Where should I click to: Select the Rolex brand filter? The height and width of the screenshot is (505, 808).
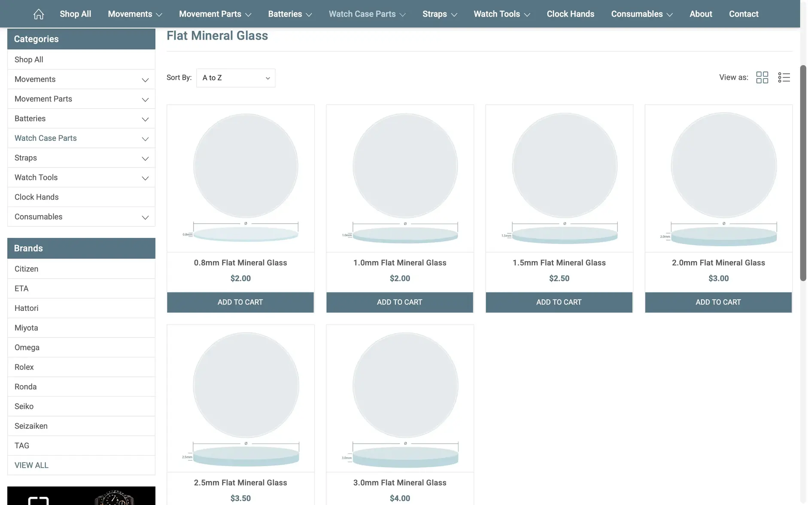pos(24,367)
